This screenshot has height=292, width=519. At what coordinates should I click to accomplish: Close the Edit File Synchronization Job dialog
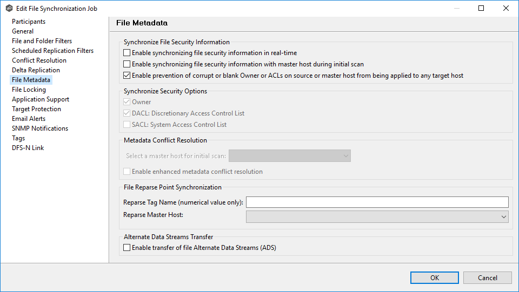click(x=506, y=8)
